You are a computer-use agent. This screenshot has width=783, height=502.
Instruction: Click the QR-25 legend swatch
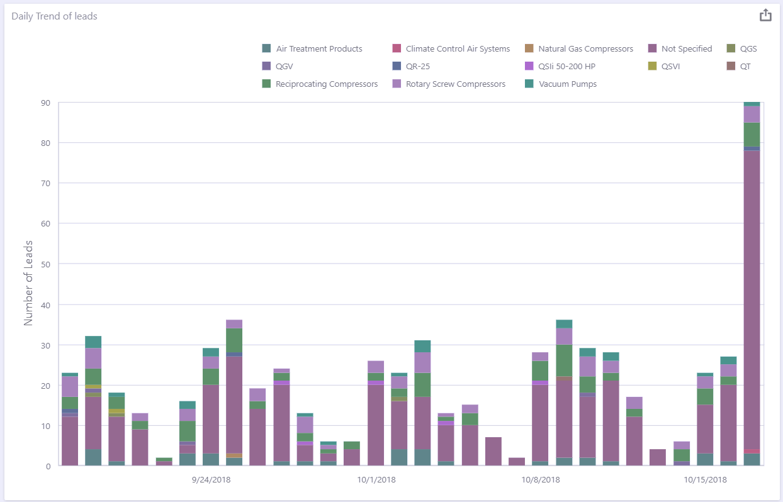pyautogui.click(x=397, y=66)
